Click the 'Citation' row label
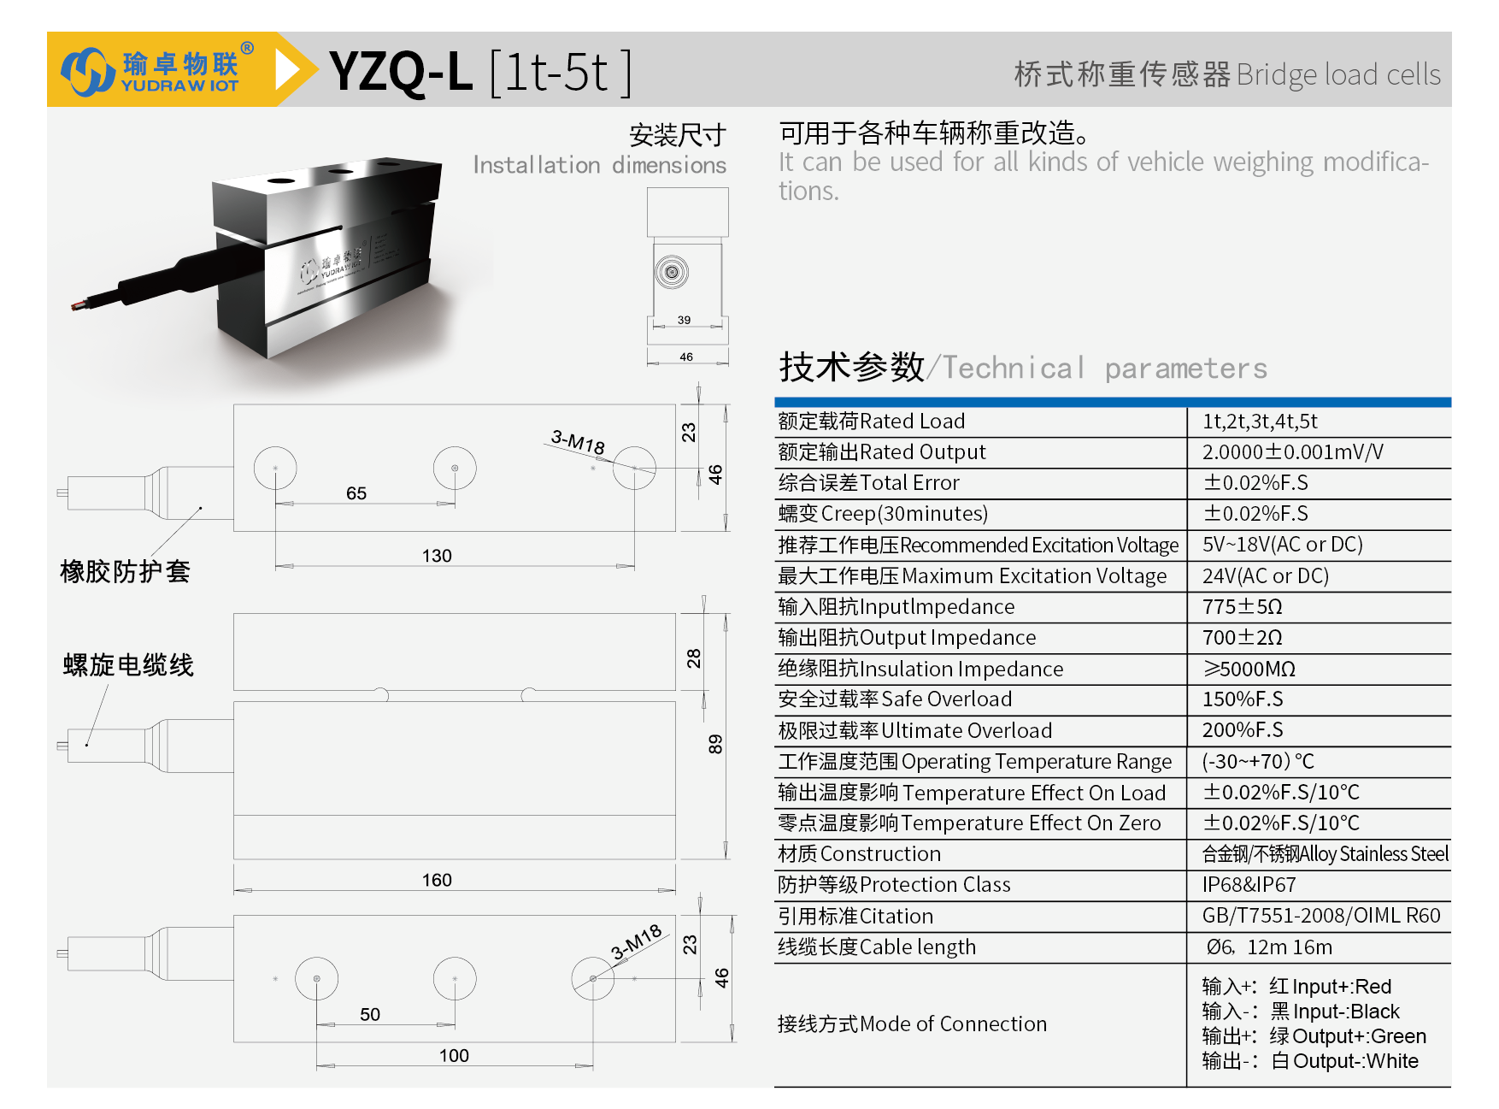1499x1109 pixels. pos(855,916)
